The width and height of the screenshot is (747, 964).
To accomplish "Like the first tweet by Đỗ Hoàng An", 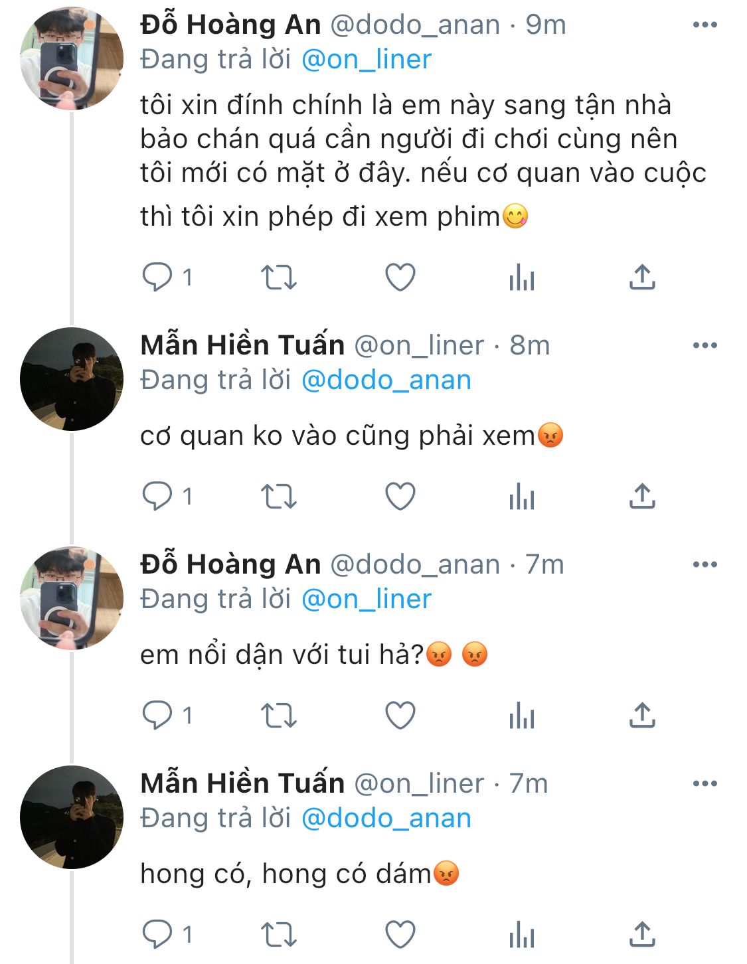I will pos(400,277).
